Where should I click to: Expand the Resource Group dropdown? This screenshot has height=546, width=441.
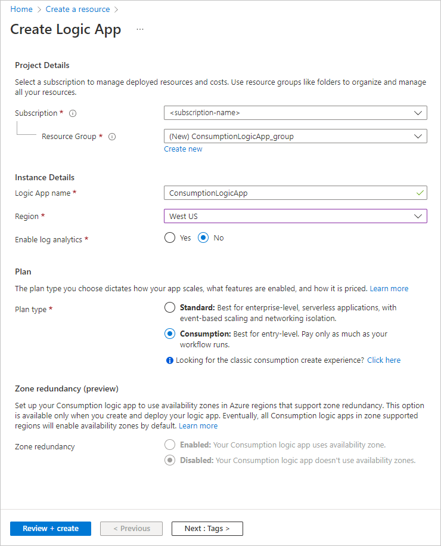coord(295,136)
